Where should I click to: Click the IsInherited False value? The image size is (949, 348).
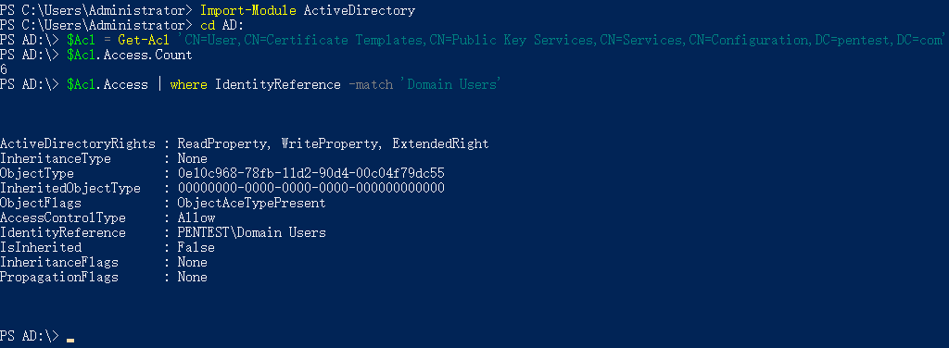tap(196, 247)
